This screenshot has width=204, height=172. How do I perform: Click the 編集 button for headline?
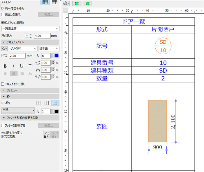(49, 15)
